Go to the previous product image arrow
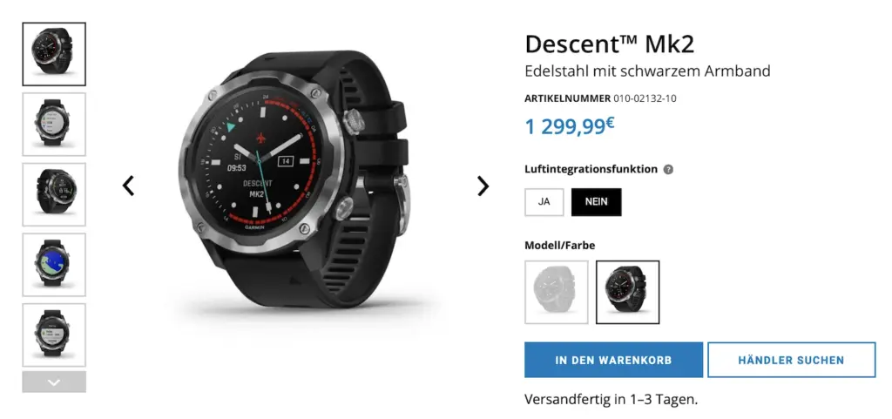 click(129, 186)
